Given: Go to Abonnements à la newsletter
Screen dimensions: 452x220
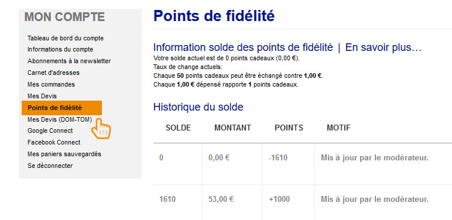Looking at the screenshot, I should point(69,61).
